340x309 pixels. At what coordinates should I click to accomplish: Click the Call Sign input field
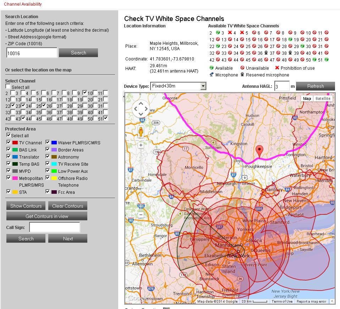54,227
